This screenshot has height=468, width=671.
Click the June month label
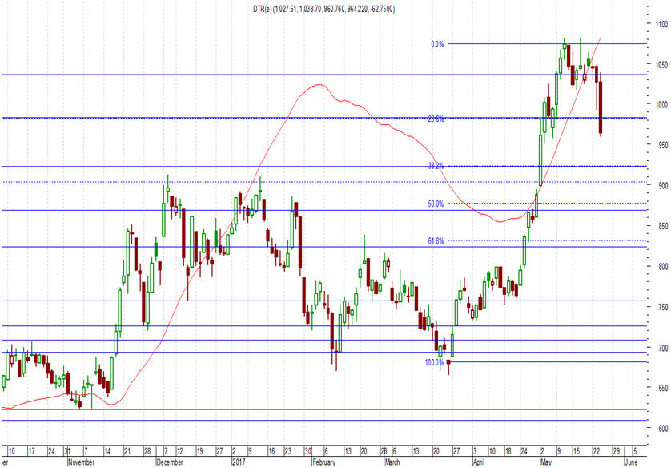pos(631,462)
